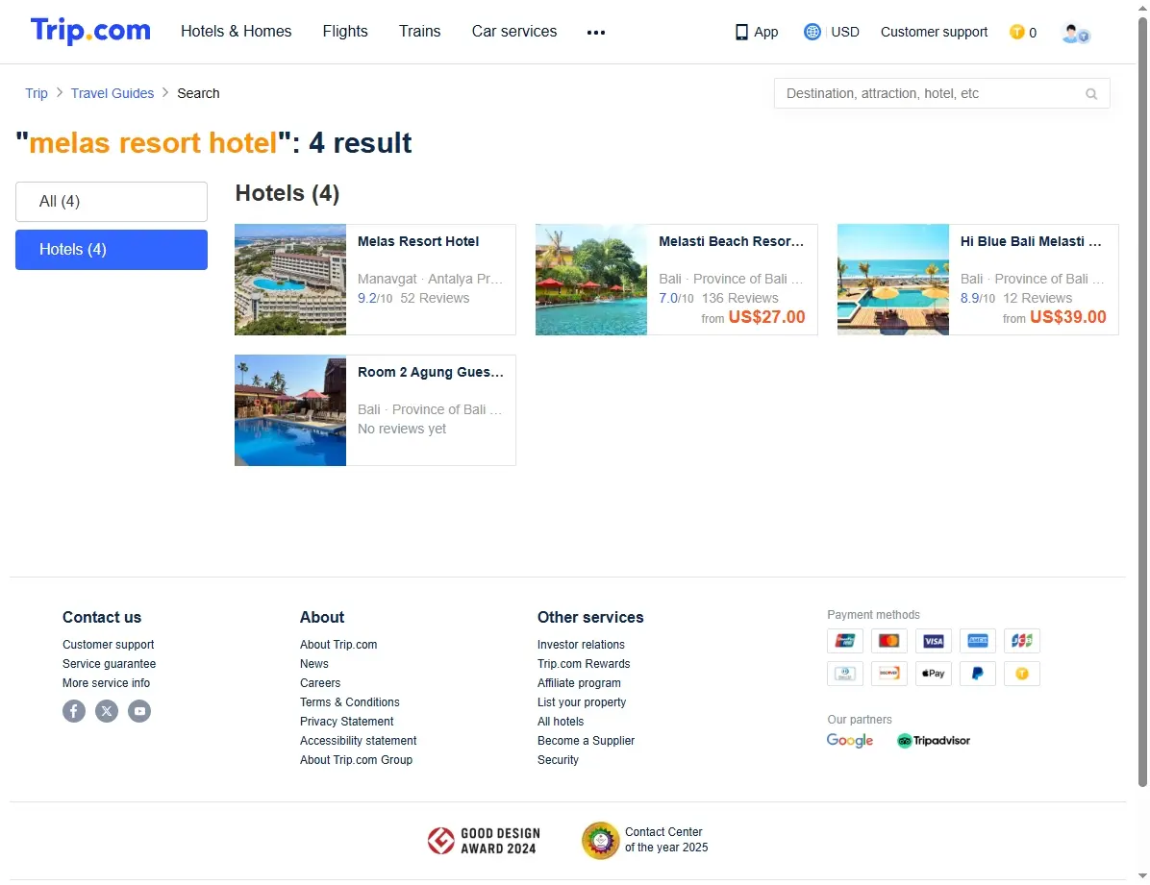Open More service info link
The width and height of the screenshot is (1150, 885).
pyautogui.click(x=106, y=682)
